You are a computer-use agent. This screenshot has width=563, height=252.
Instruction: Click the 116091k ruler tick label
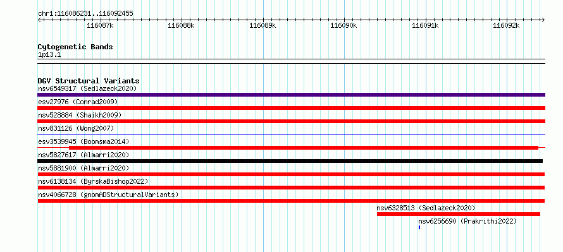tap(426, 25)
